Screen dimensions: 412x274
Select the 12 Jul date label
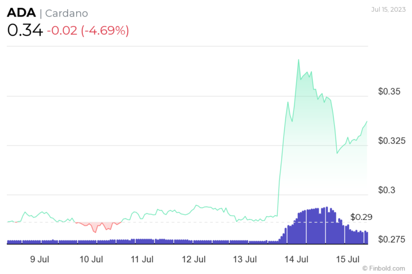coord(194,260)
